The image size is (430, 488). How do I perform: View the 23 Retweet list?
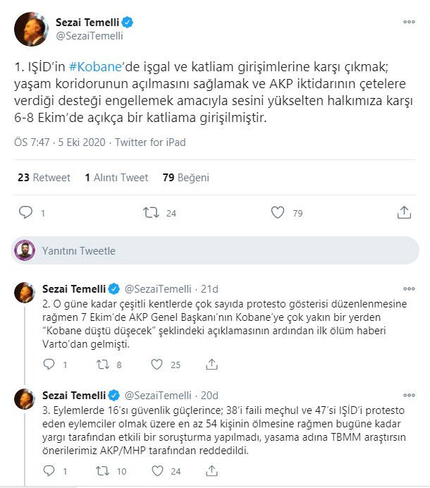click(44, 178)
